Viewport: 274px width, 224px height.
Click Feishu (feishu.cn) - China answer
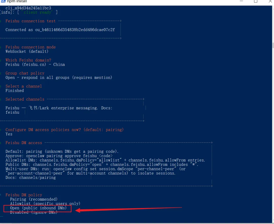(x=35, y=64)
